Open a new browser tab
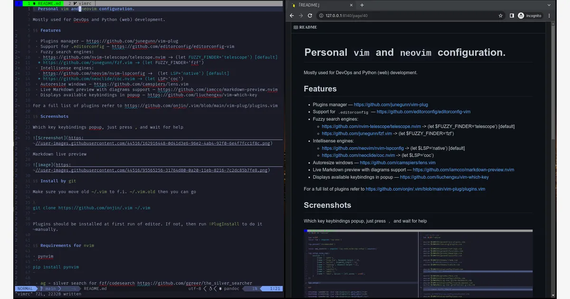The image size is (570, 299). [x=362, y=5]
